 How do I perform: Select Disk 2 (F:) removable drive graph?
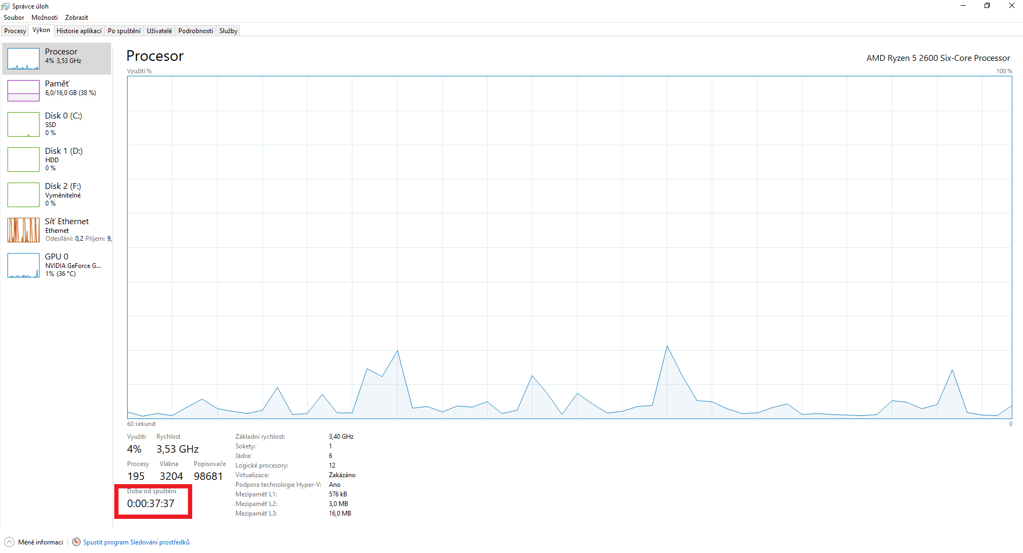[x=23, y=195]
